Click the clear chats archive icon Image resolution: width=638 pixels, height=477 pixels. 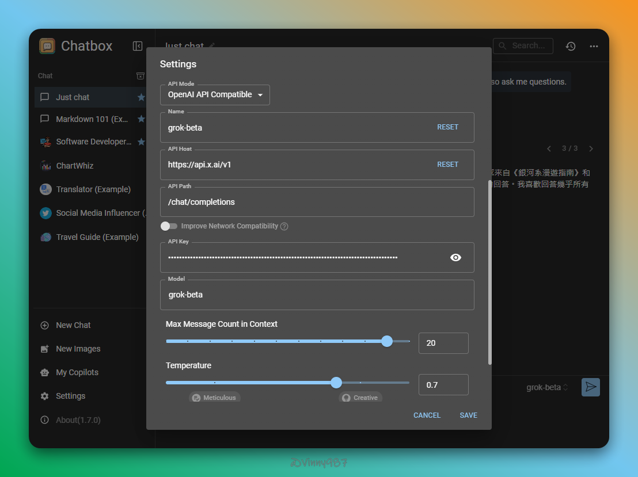140,76
